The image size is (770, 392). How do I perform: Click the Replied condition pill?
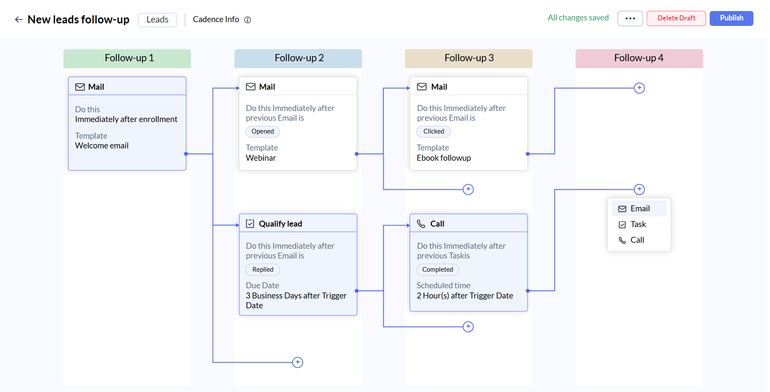263,270
